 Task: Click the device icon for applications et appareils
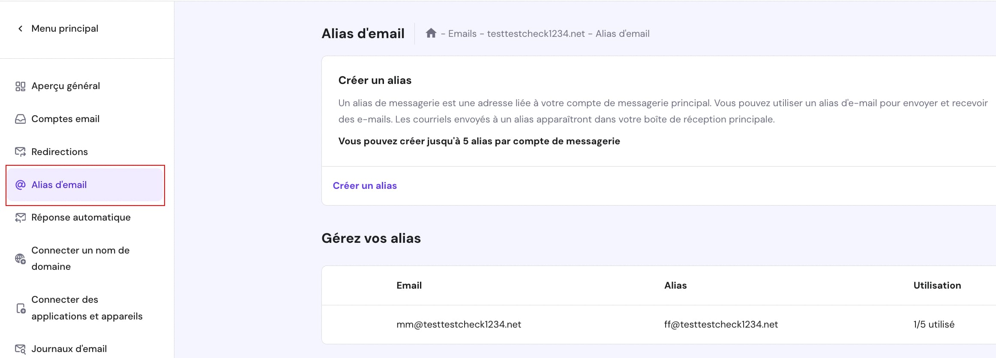click(x=20, y=308)
